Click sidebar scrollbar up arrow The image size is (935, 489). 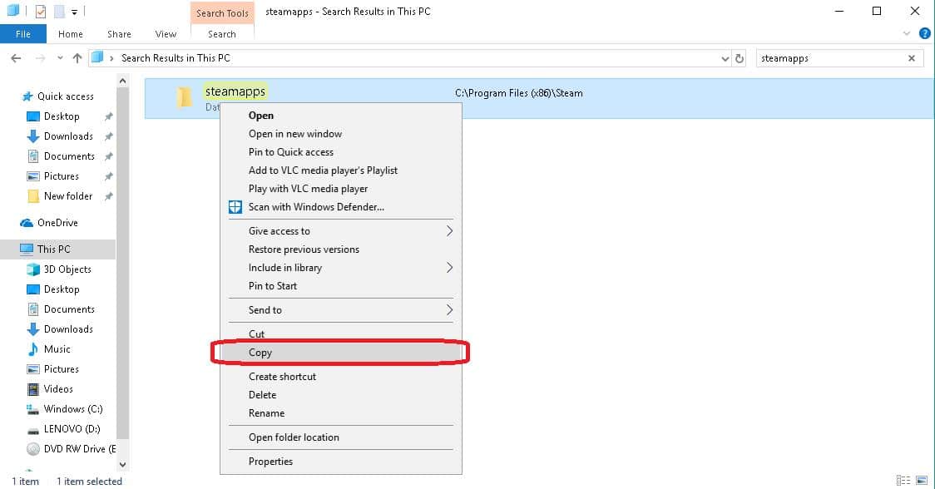click(x=123, y=81)
